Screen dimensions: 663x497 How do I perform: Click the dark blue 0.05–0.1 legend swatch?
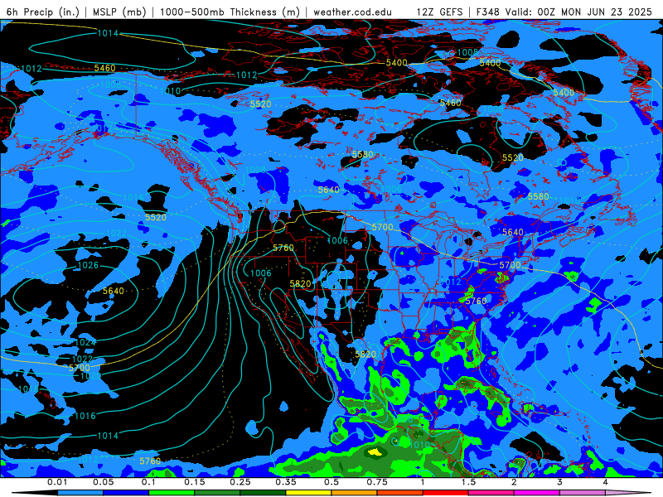(126, 493)
